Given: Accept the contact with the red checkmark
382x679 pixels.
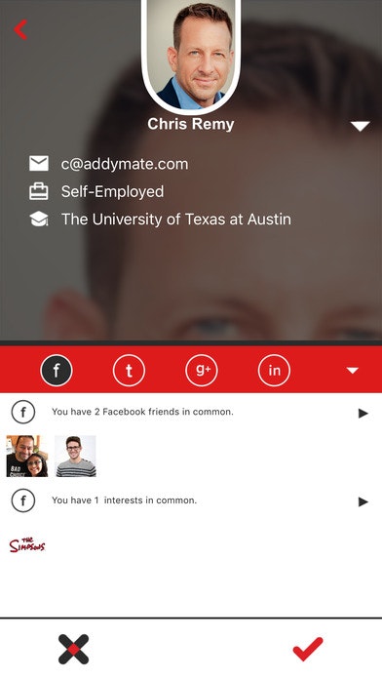Looking at the screenshot, I should (308, 649).
